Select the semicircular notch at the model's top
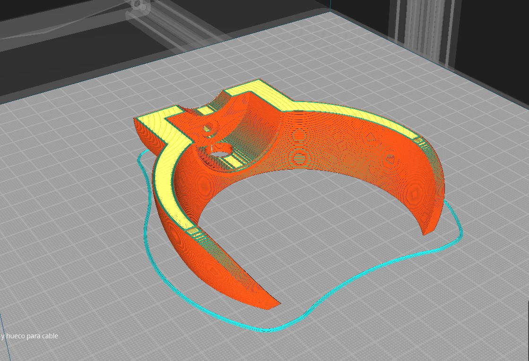The width and height of the screenshot is (529, 361). tap(194, 107)
